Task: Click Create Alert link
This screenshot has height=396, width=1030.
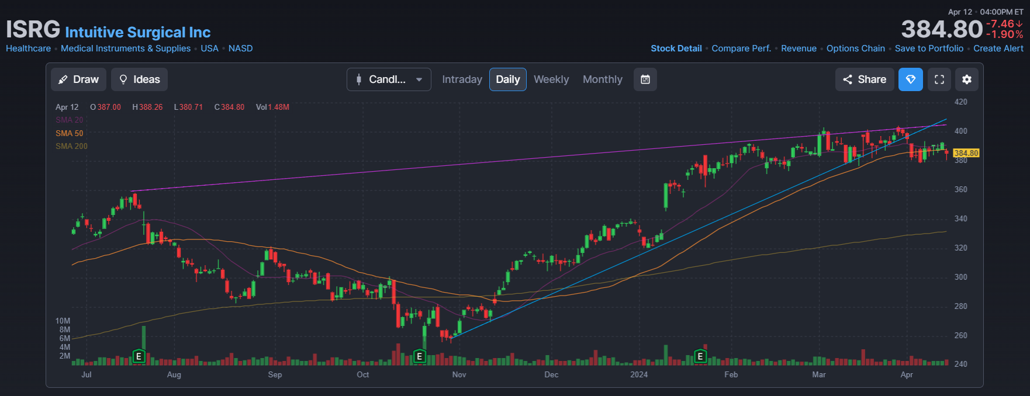Action: [x=998, y=48]
